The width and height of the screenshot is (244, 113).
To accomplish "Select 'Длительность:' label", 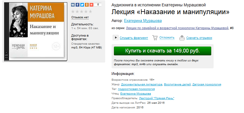I will [83, 24].
